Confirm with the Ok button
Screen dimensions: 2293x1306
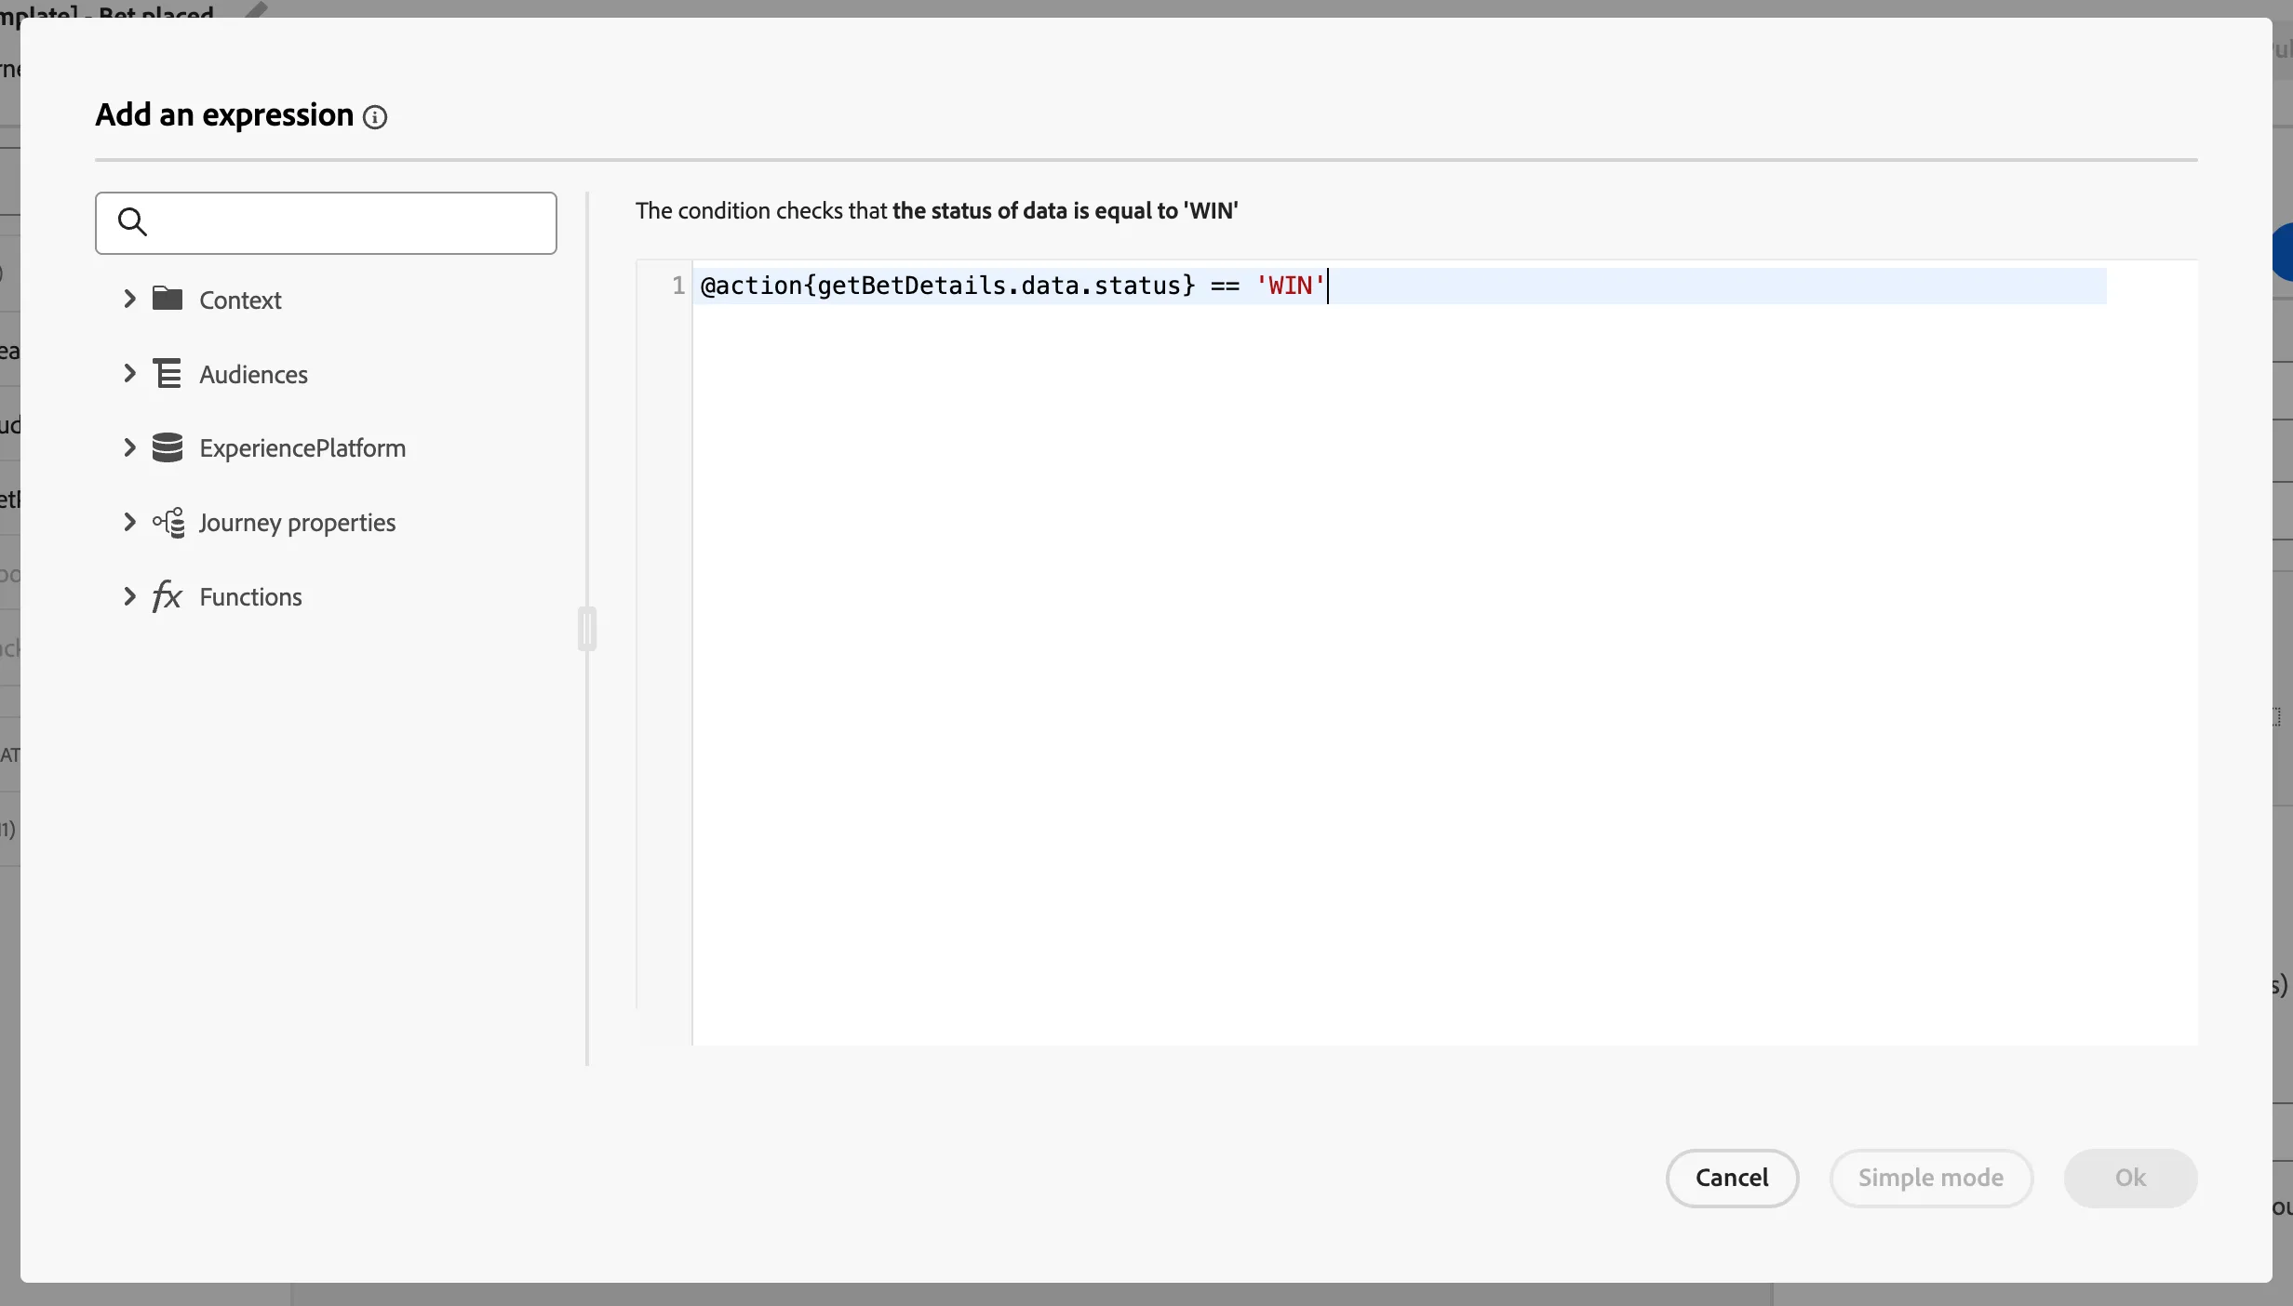(x=2130, y=1178)
